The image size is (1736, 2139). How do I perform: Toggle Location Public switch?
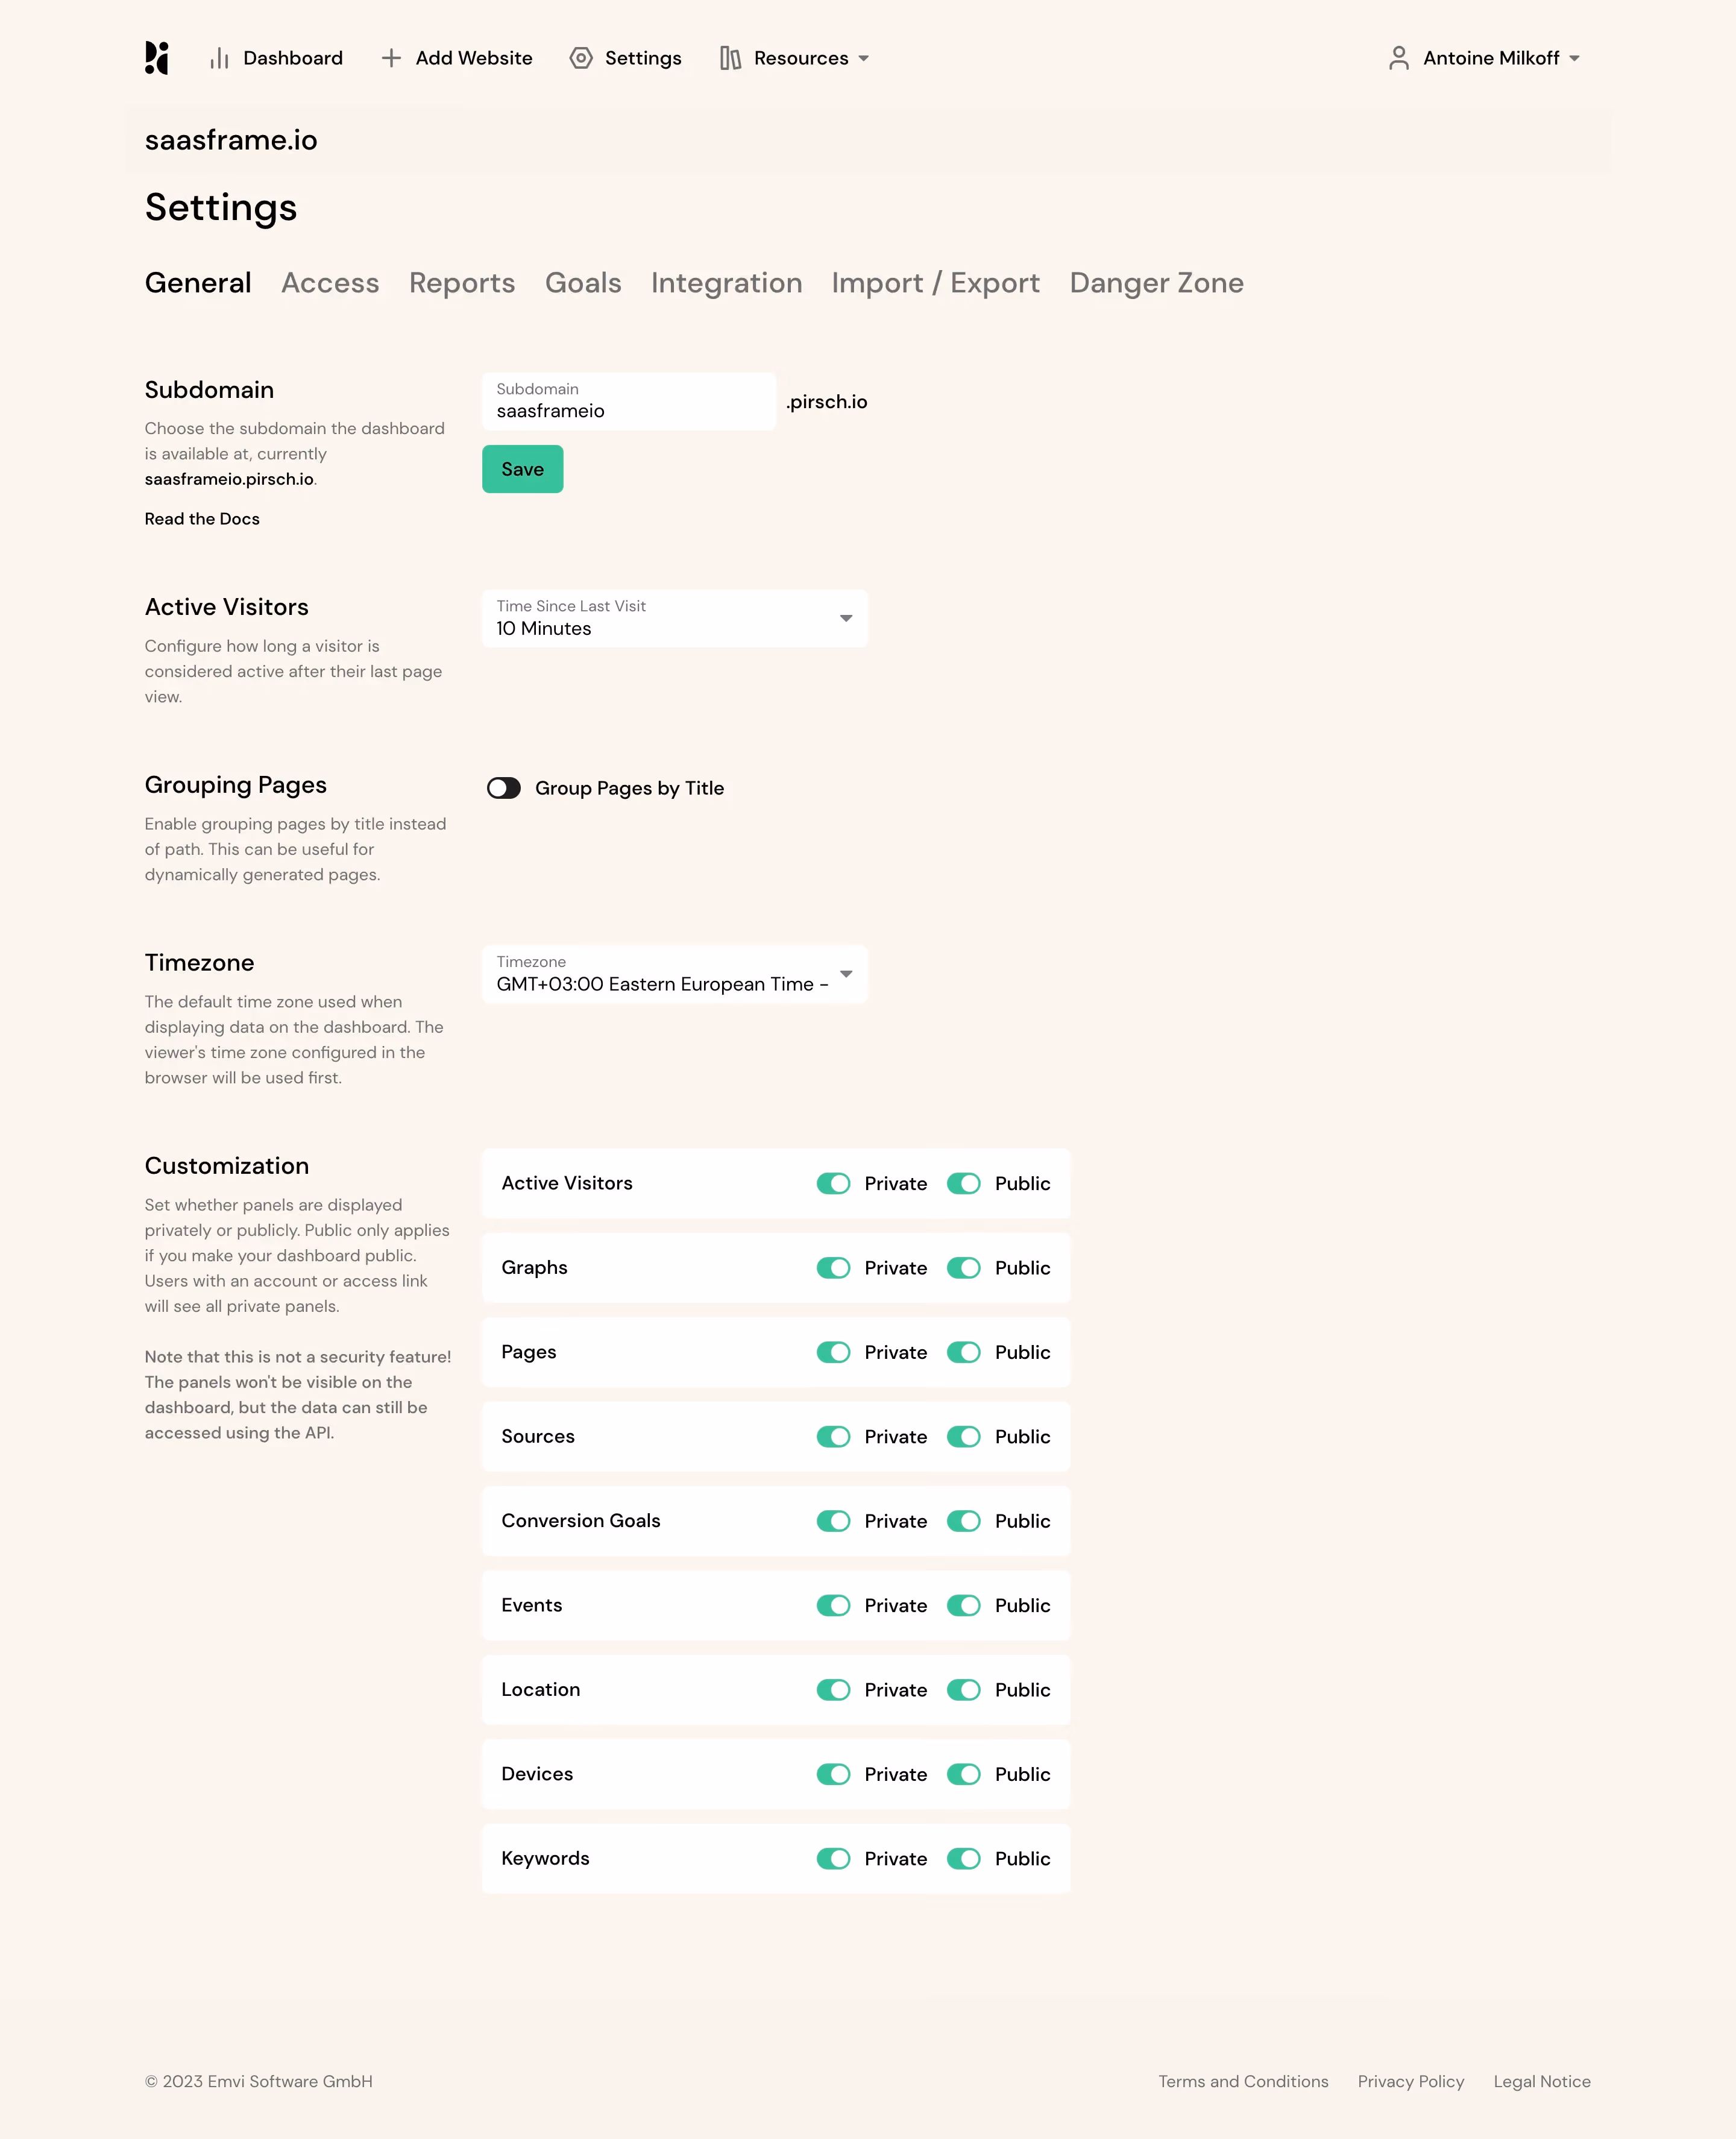[964, 1690]
